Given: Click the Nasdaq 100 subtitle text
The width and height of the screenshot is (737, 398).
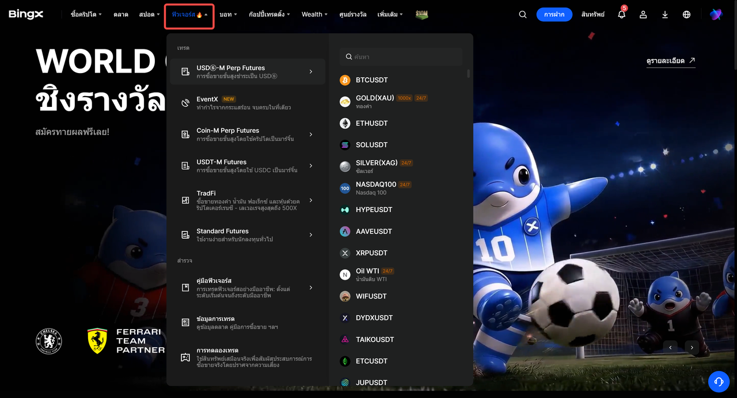Looking at the screenshot, I should point(371,193).
